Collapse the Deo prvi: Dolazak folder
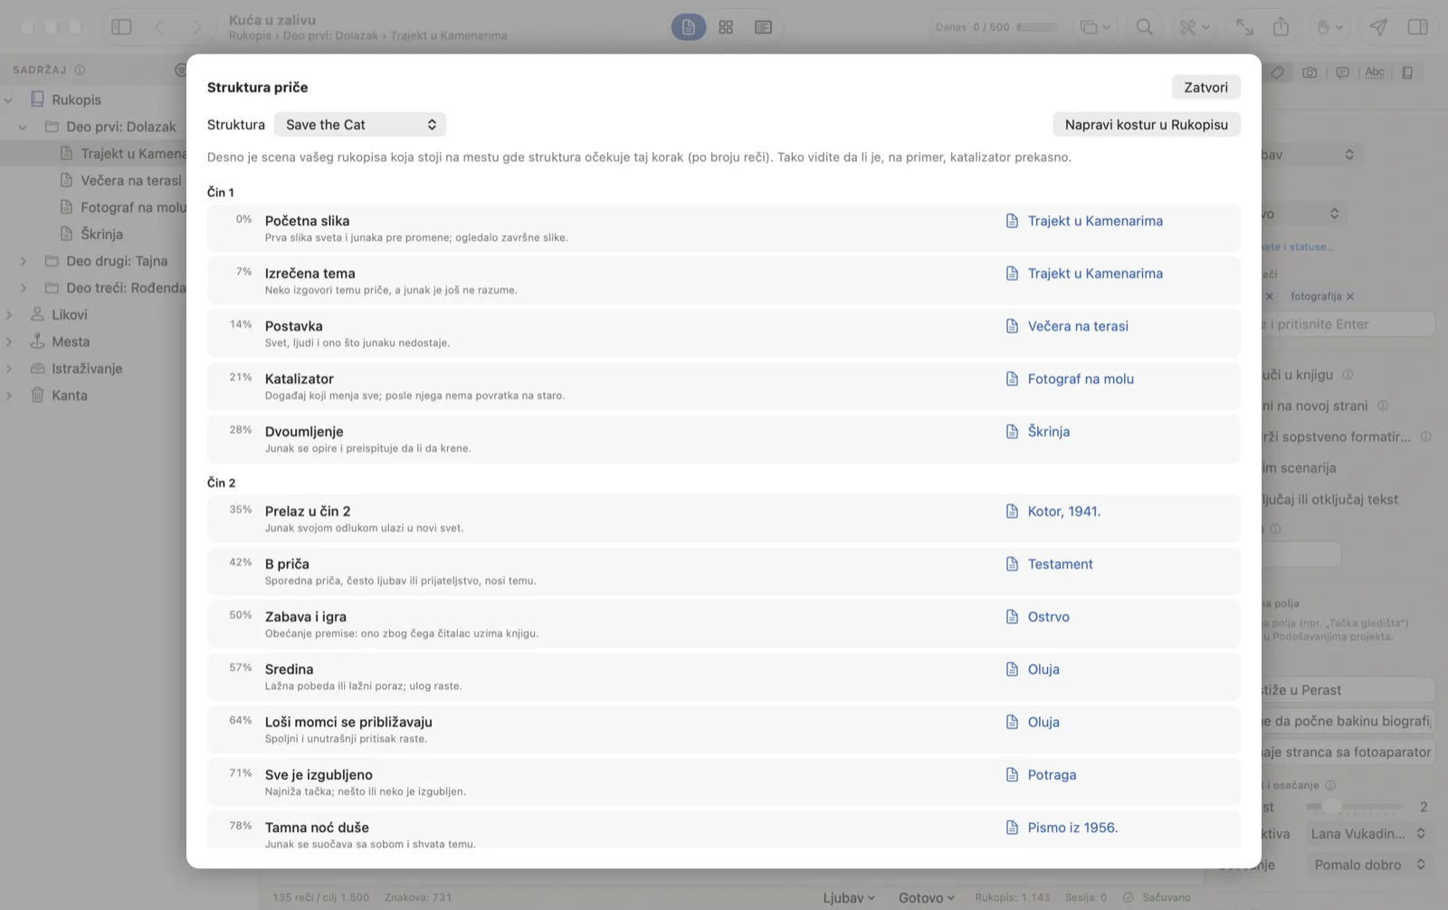 24,127
